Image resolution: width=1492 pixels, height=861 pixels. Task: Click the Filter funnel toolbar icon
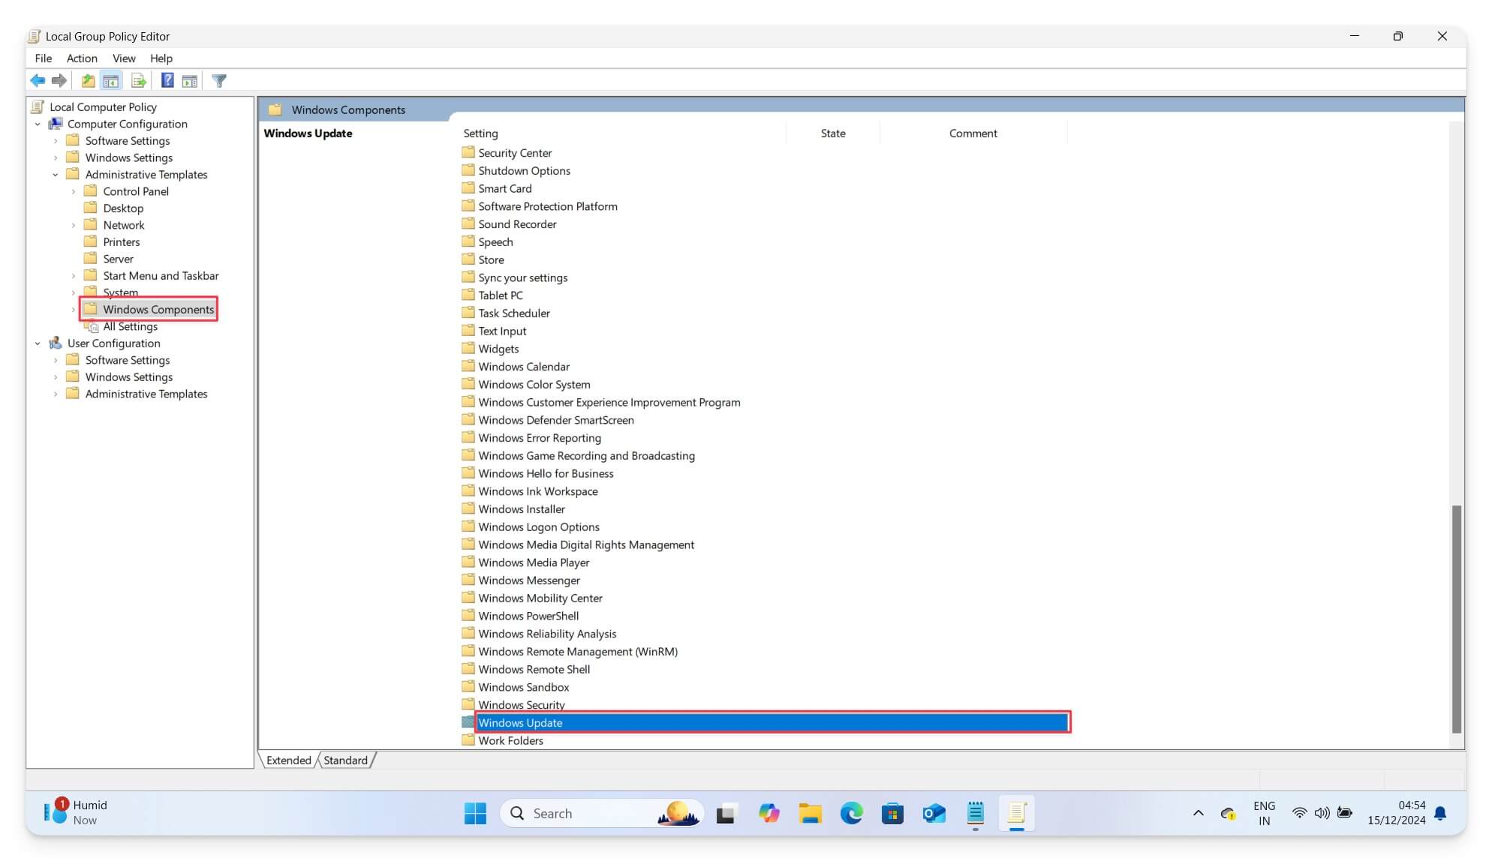point(219,80)
